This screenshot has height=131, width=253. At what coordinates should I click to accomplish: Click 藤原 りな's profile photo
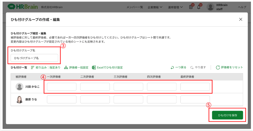[x=19, y=99]
